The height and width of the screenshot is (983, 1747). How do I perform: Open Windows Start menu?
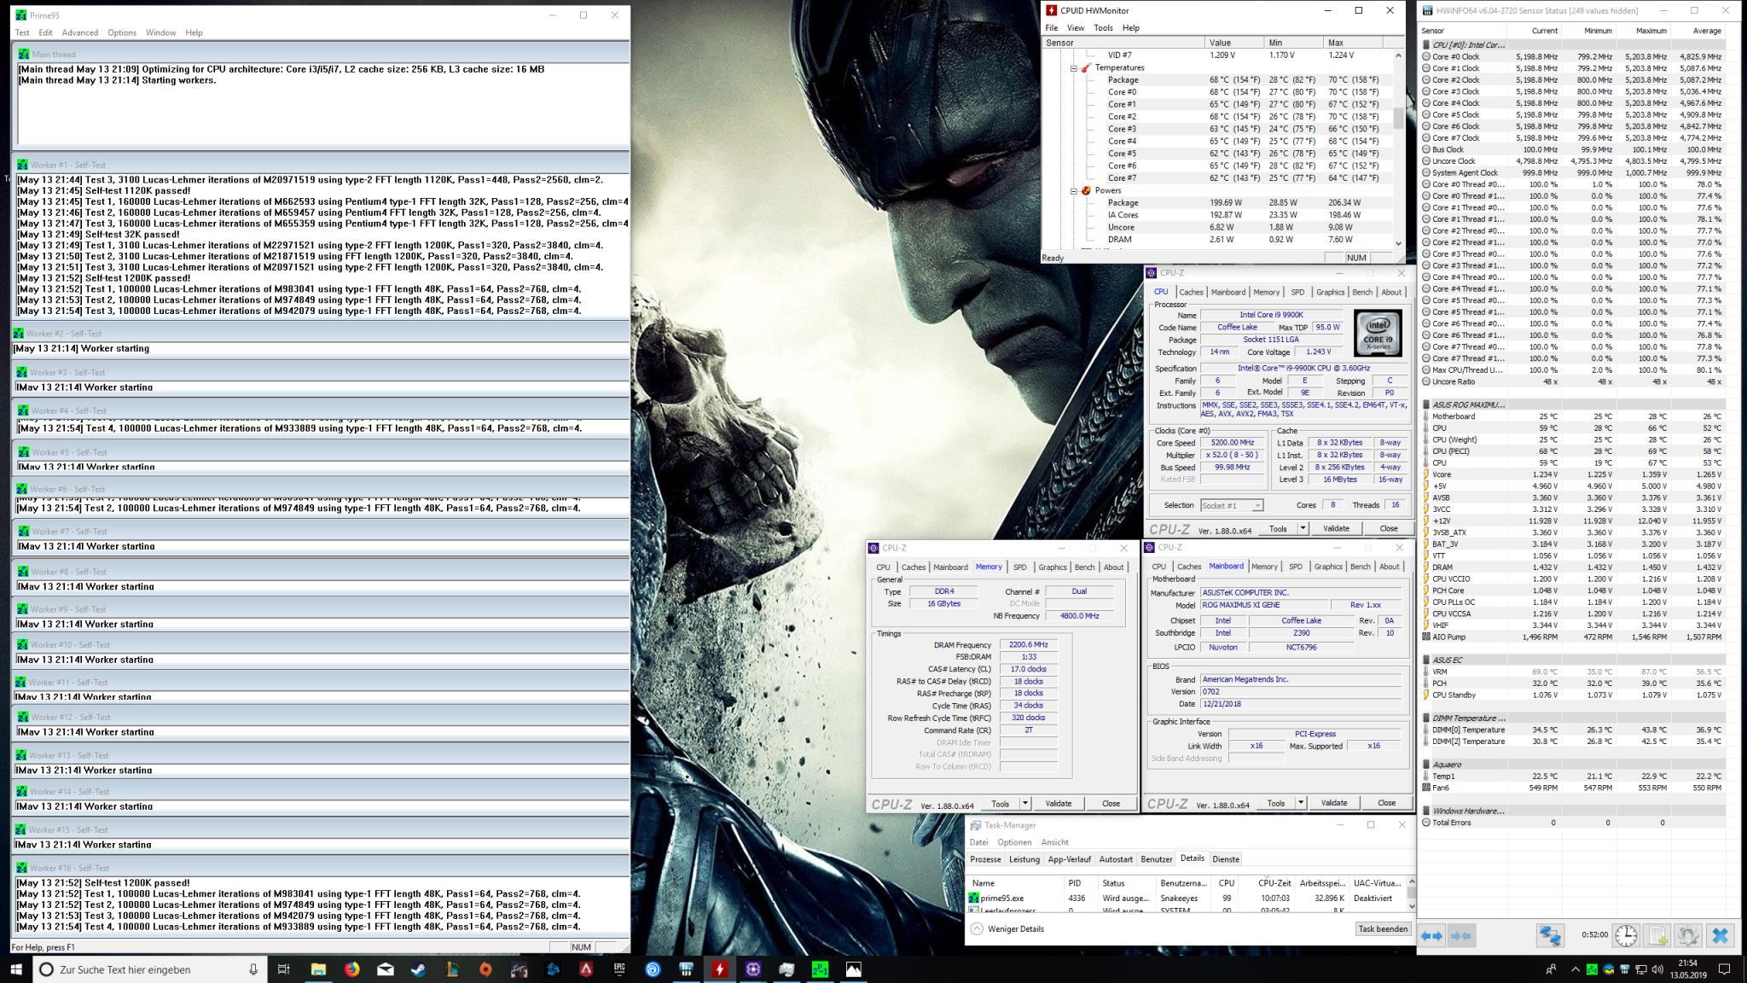[x=16, y=969]
